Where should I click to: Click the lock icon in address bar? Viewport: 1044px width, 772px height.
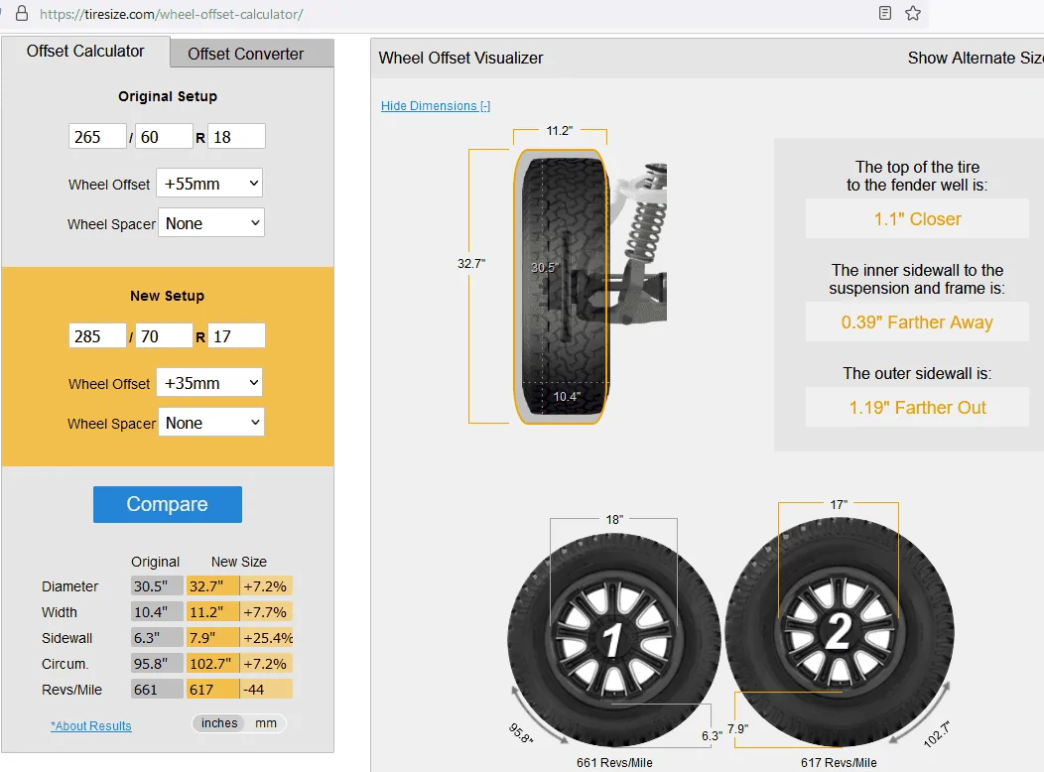pyautogui.click(x=22, y=13)
